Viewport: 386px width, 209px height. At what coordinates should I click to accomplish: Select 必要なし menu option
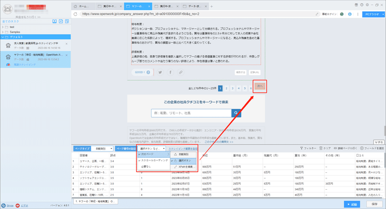[x=153, y=167]
